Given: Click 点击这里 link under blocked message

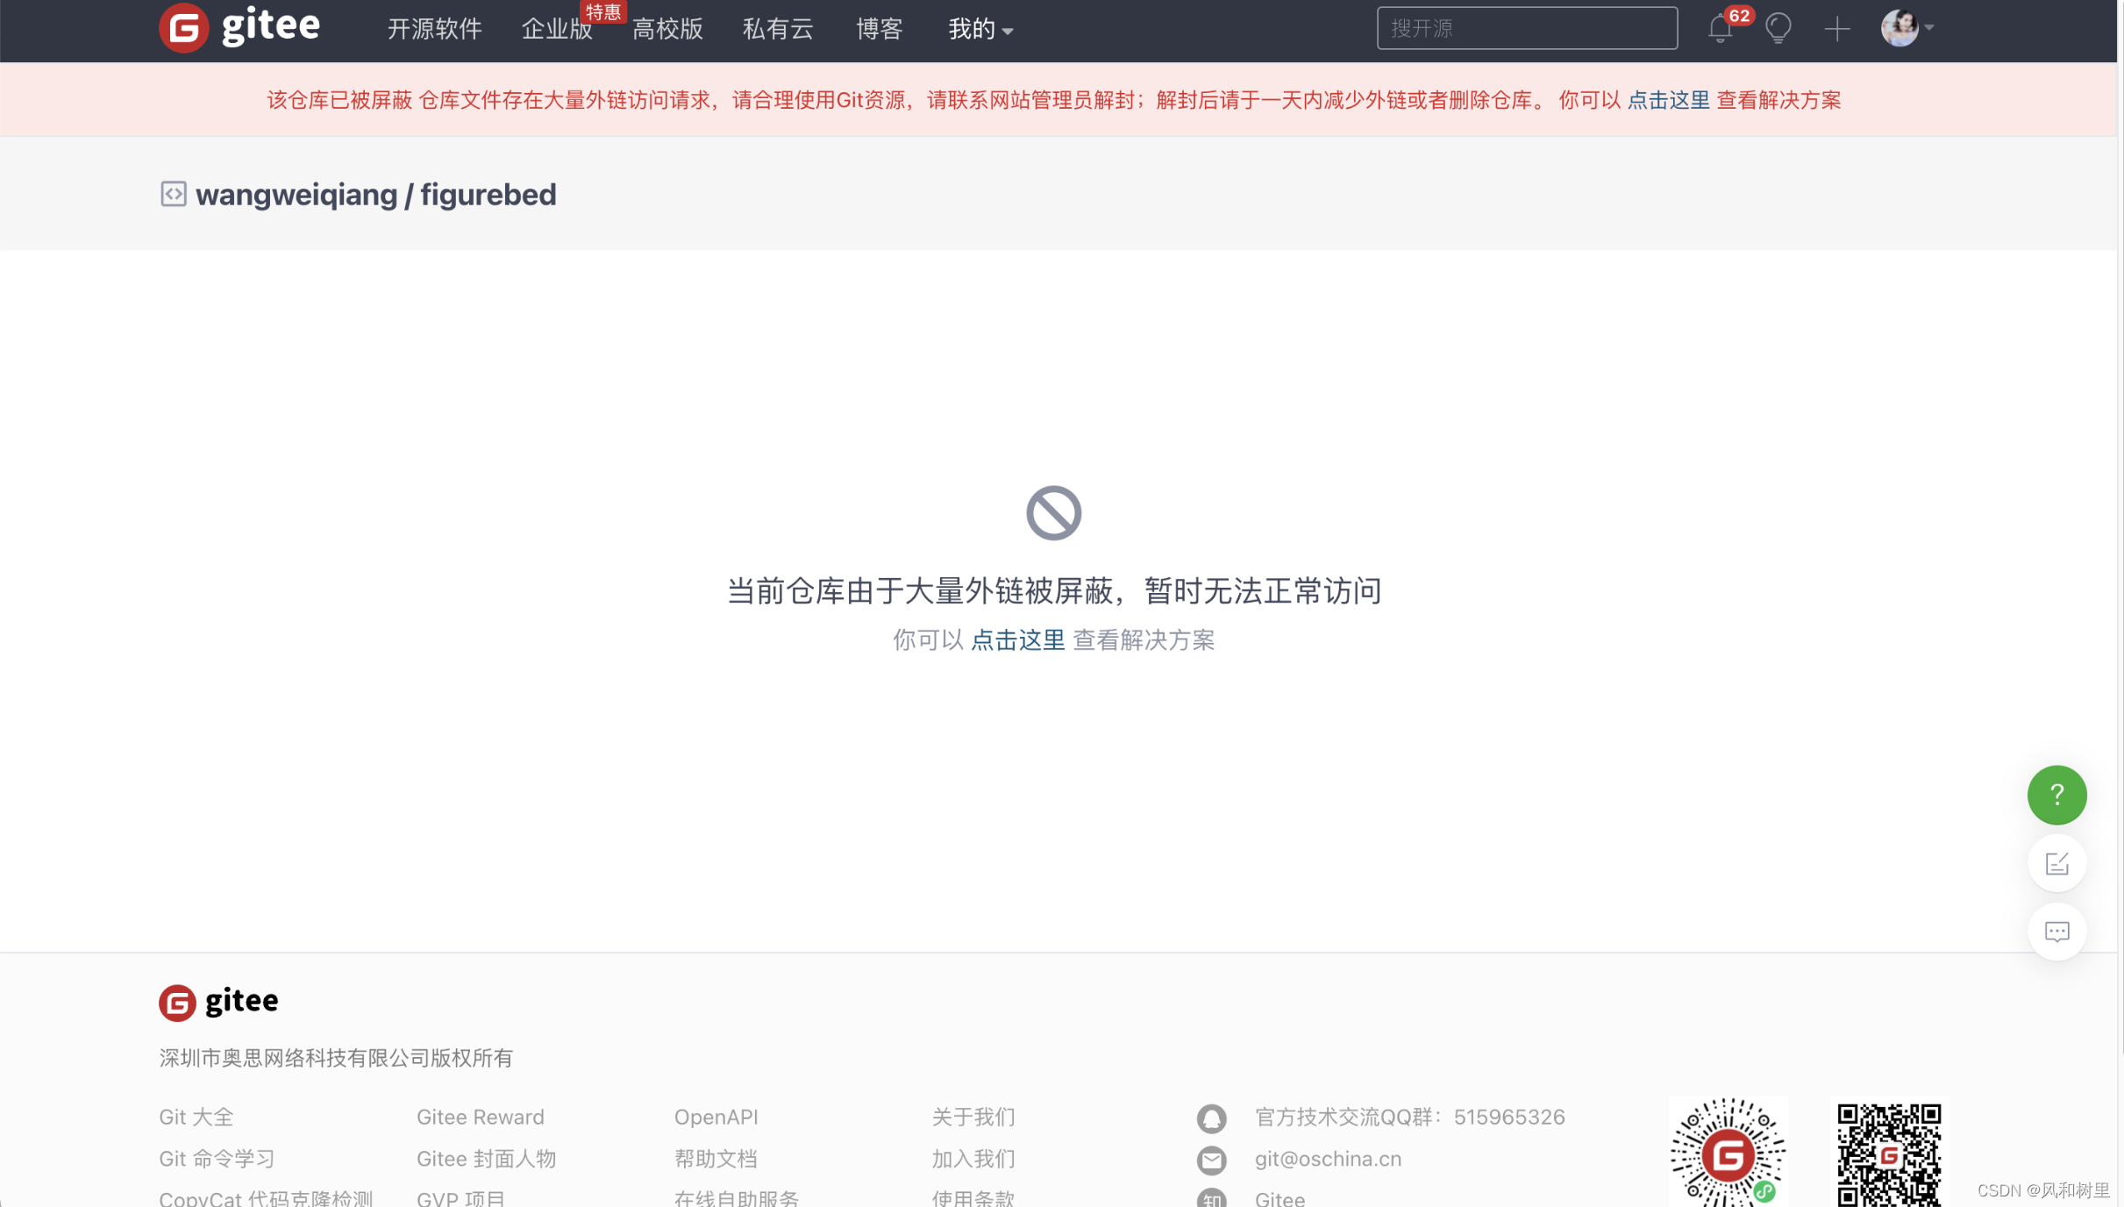Looking at the screenshot, I should (1018, 640).
